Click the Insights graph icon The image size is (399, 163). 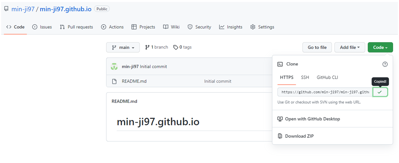click(x=222, y=27)
